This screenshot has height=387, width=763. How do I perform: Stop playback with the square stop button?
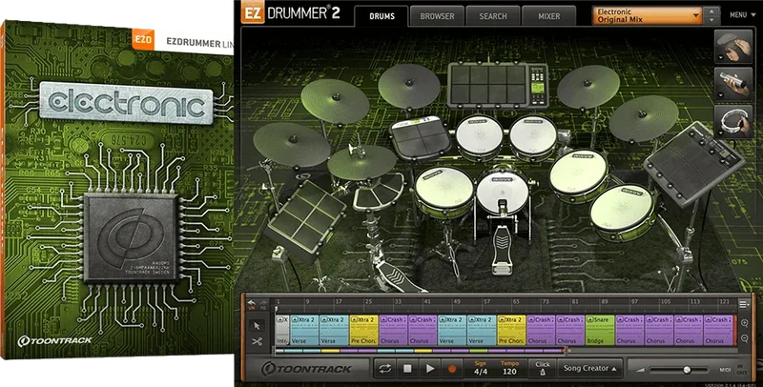point(407,369)
